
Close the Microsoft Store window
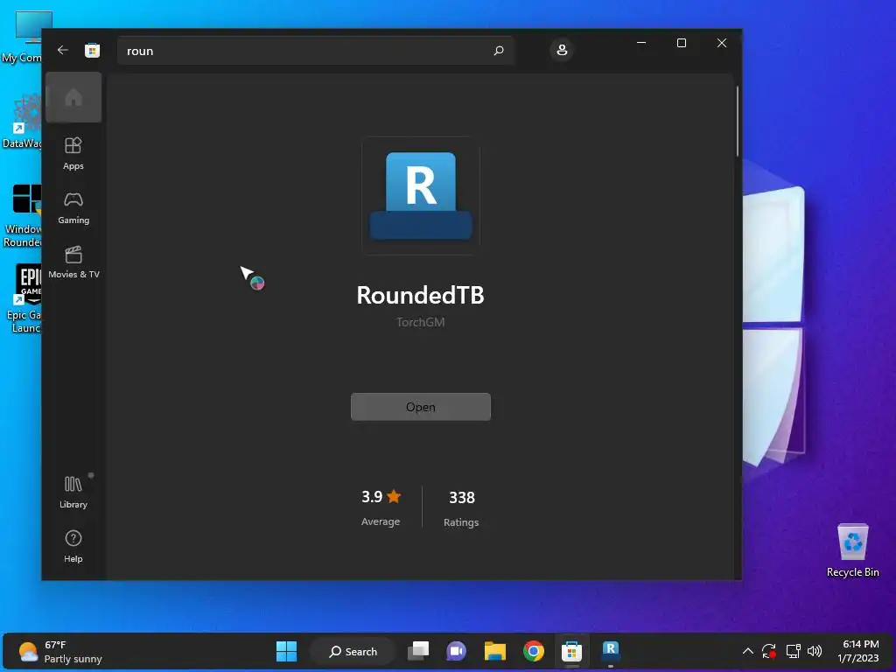pos(722,43)
